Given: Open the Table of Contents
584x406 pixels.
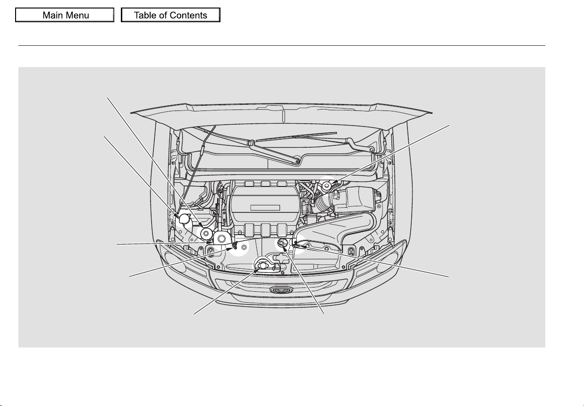Looking at the screenshot, I should [170, 15].
